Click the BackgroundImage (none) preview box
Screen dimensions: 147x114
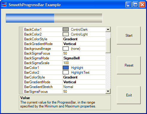coord(66,49)
